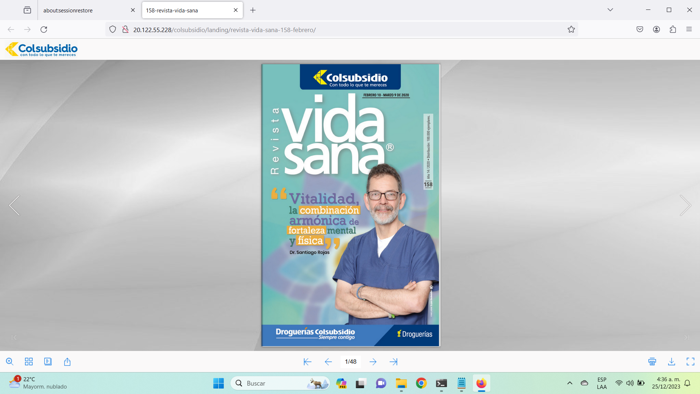Image resolution: width=700 pixels, height=394 pixels.
Task: Open Firefox application menu hamburger
Action: pos(689,30)
